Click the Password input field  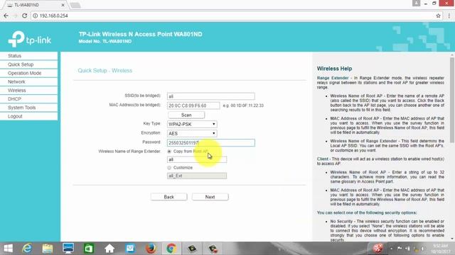[x=211, y=143]
